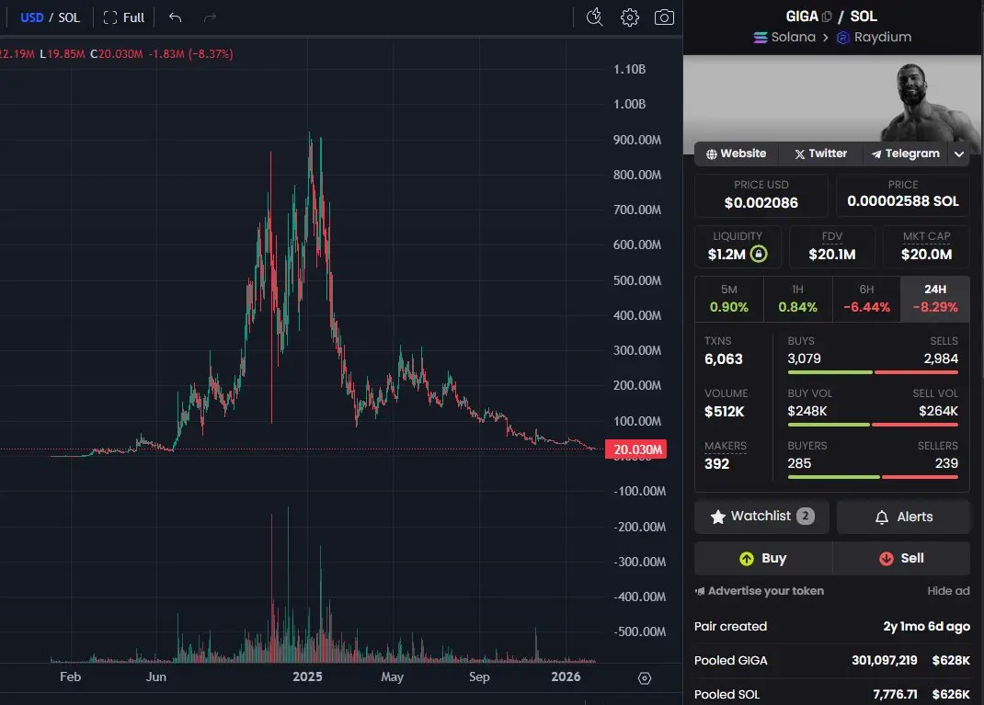This screenshot has height=705, width=984.
Task: Click Advertise your token link
Action: (760, 591)
